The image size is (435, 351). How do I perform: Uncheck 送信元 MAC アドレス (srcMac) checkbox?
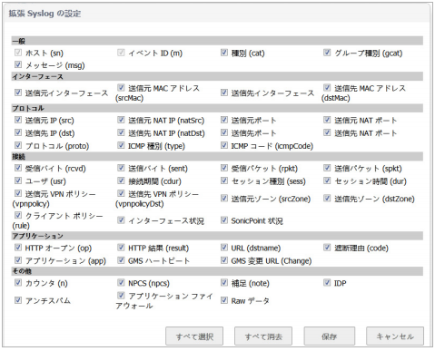coord(121,88)
